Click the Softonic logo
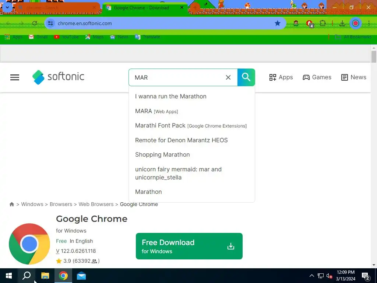 coord(58,77)
